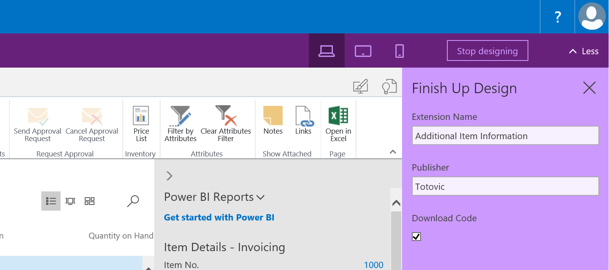This screenshot has width=609, height=270.
Task: Edit the Publisher field
Action: tap(506, 186)
